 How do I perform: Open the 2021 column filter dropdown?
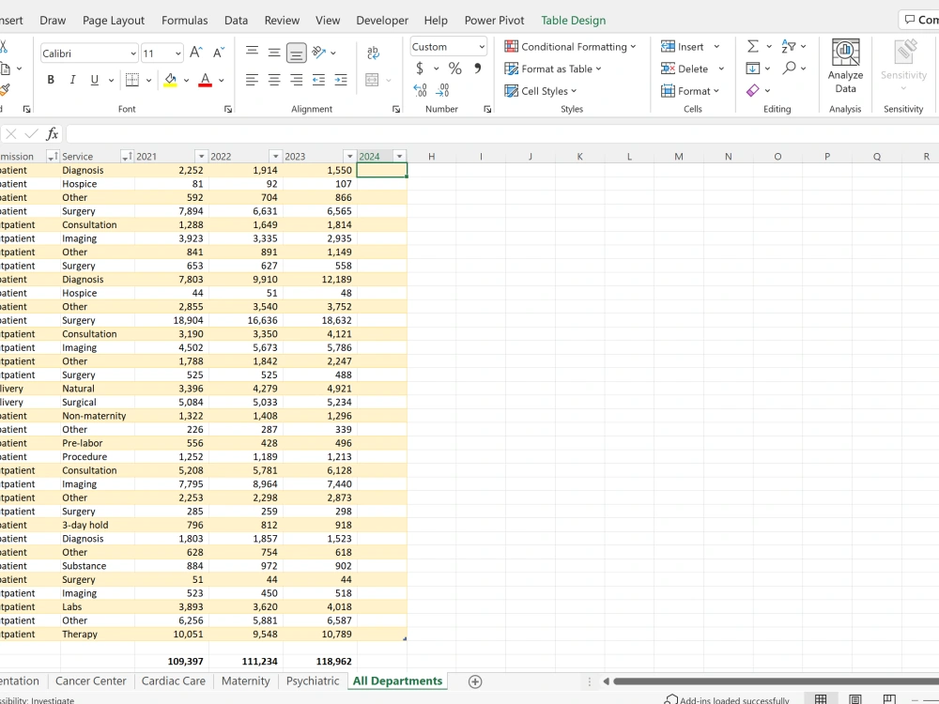click(201, 156)
